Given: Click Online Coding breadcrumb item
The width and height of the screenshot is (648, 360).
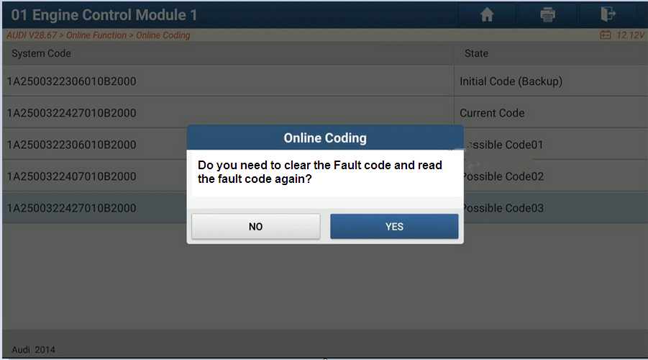Looking at the screenshot, I should click(163, 35).
